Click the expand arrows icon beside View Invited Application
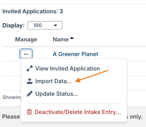The height and width of the screenshot is (127, 146). click(29, 68)
